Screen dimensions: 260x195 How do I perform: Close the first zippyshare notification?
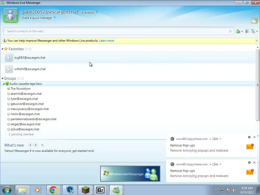click(254, 137)
